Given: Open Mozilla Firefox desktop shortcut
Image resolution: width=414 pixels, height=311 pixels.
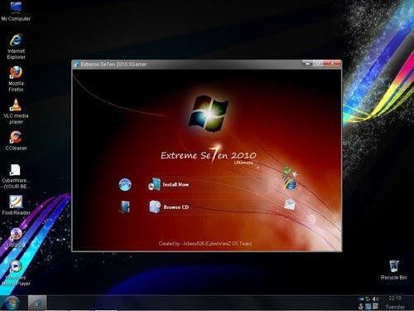Looking at the screenshot, I should point(16,79).
